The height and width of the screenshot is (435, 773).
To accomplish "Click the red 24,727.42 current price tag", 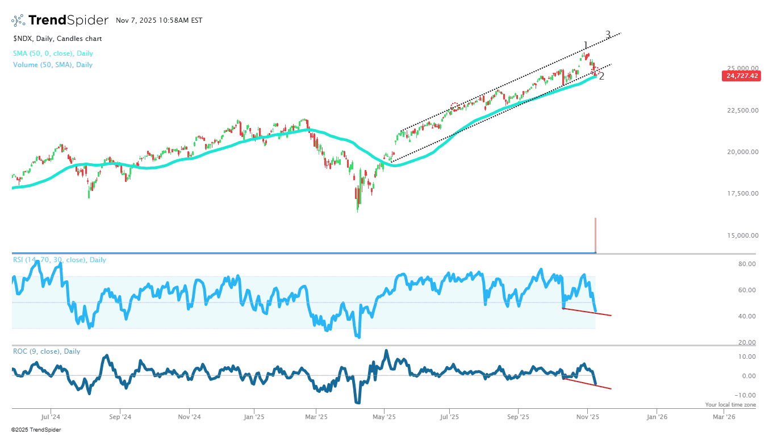I will 740,76.
